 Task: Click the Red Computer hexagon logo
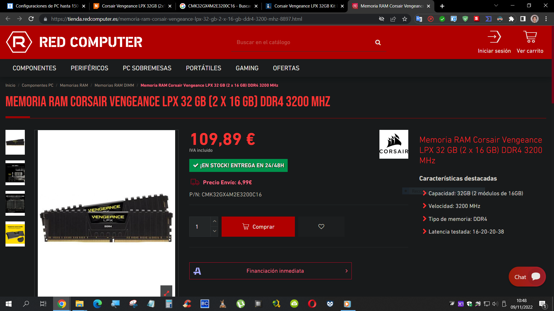[19, 42]
